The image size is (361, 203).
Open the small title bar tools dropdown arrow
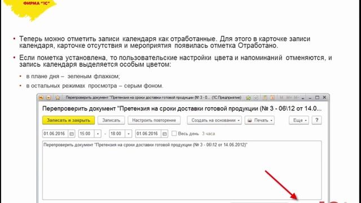(303, 98)
